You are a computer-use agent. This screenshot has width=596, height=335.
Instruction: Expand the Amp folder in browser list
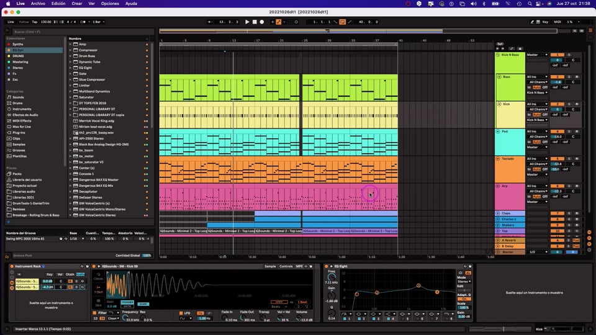[x=70, y=44]
